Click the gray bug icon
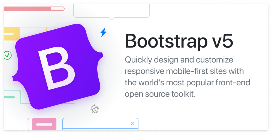This screenshot has height=134, width=272. 95,109
